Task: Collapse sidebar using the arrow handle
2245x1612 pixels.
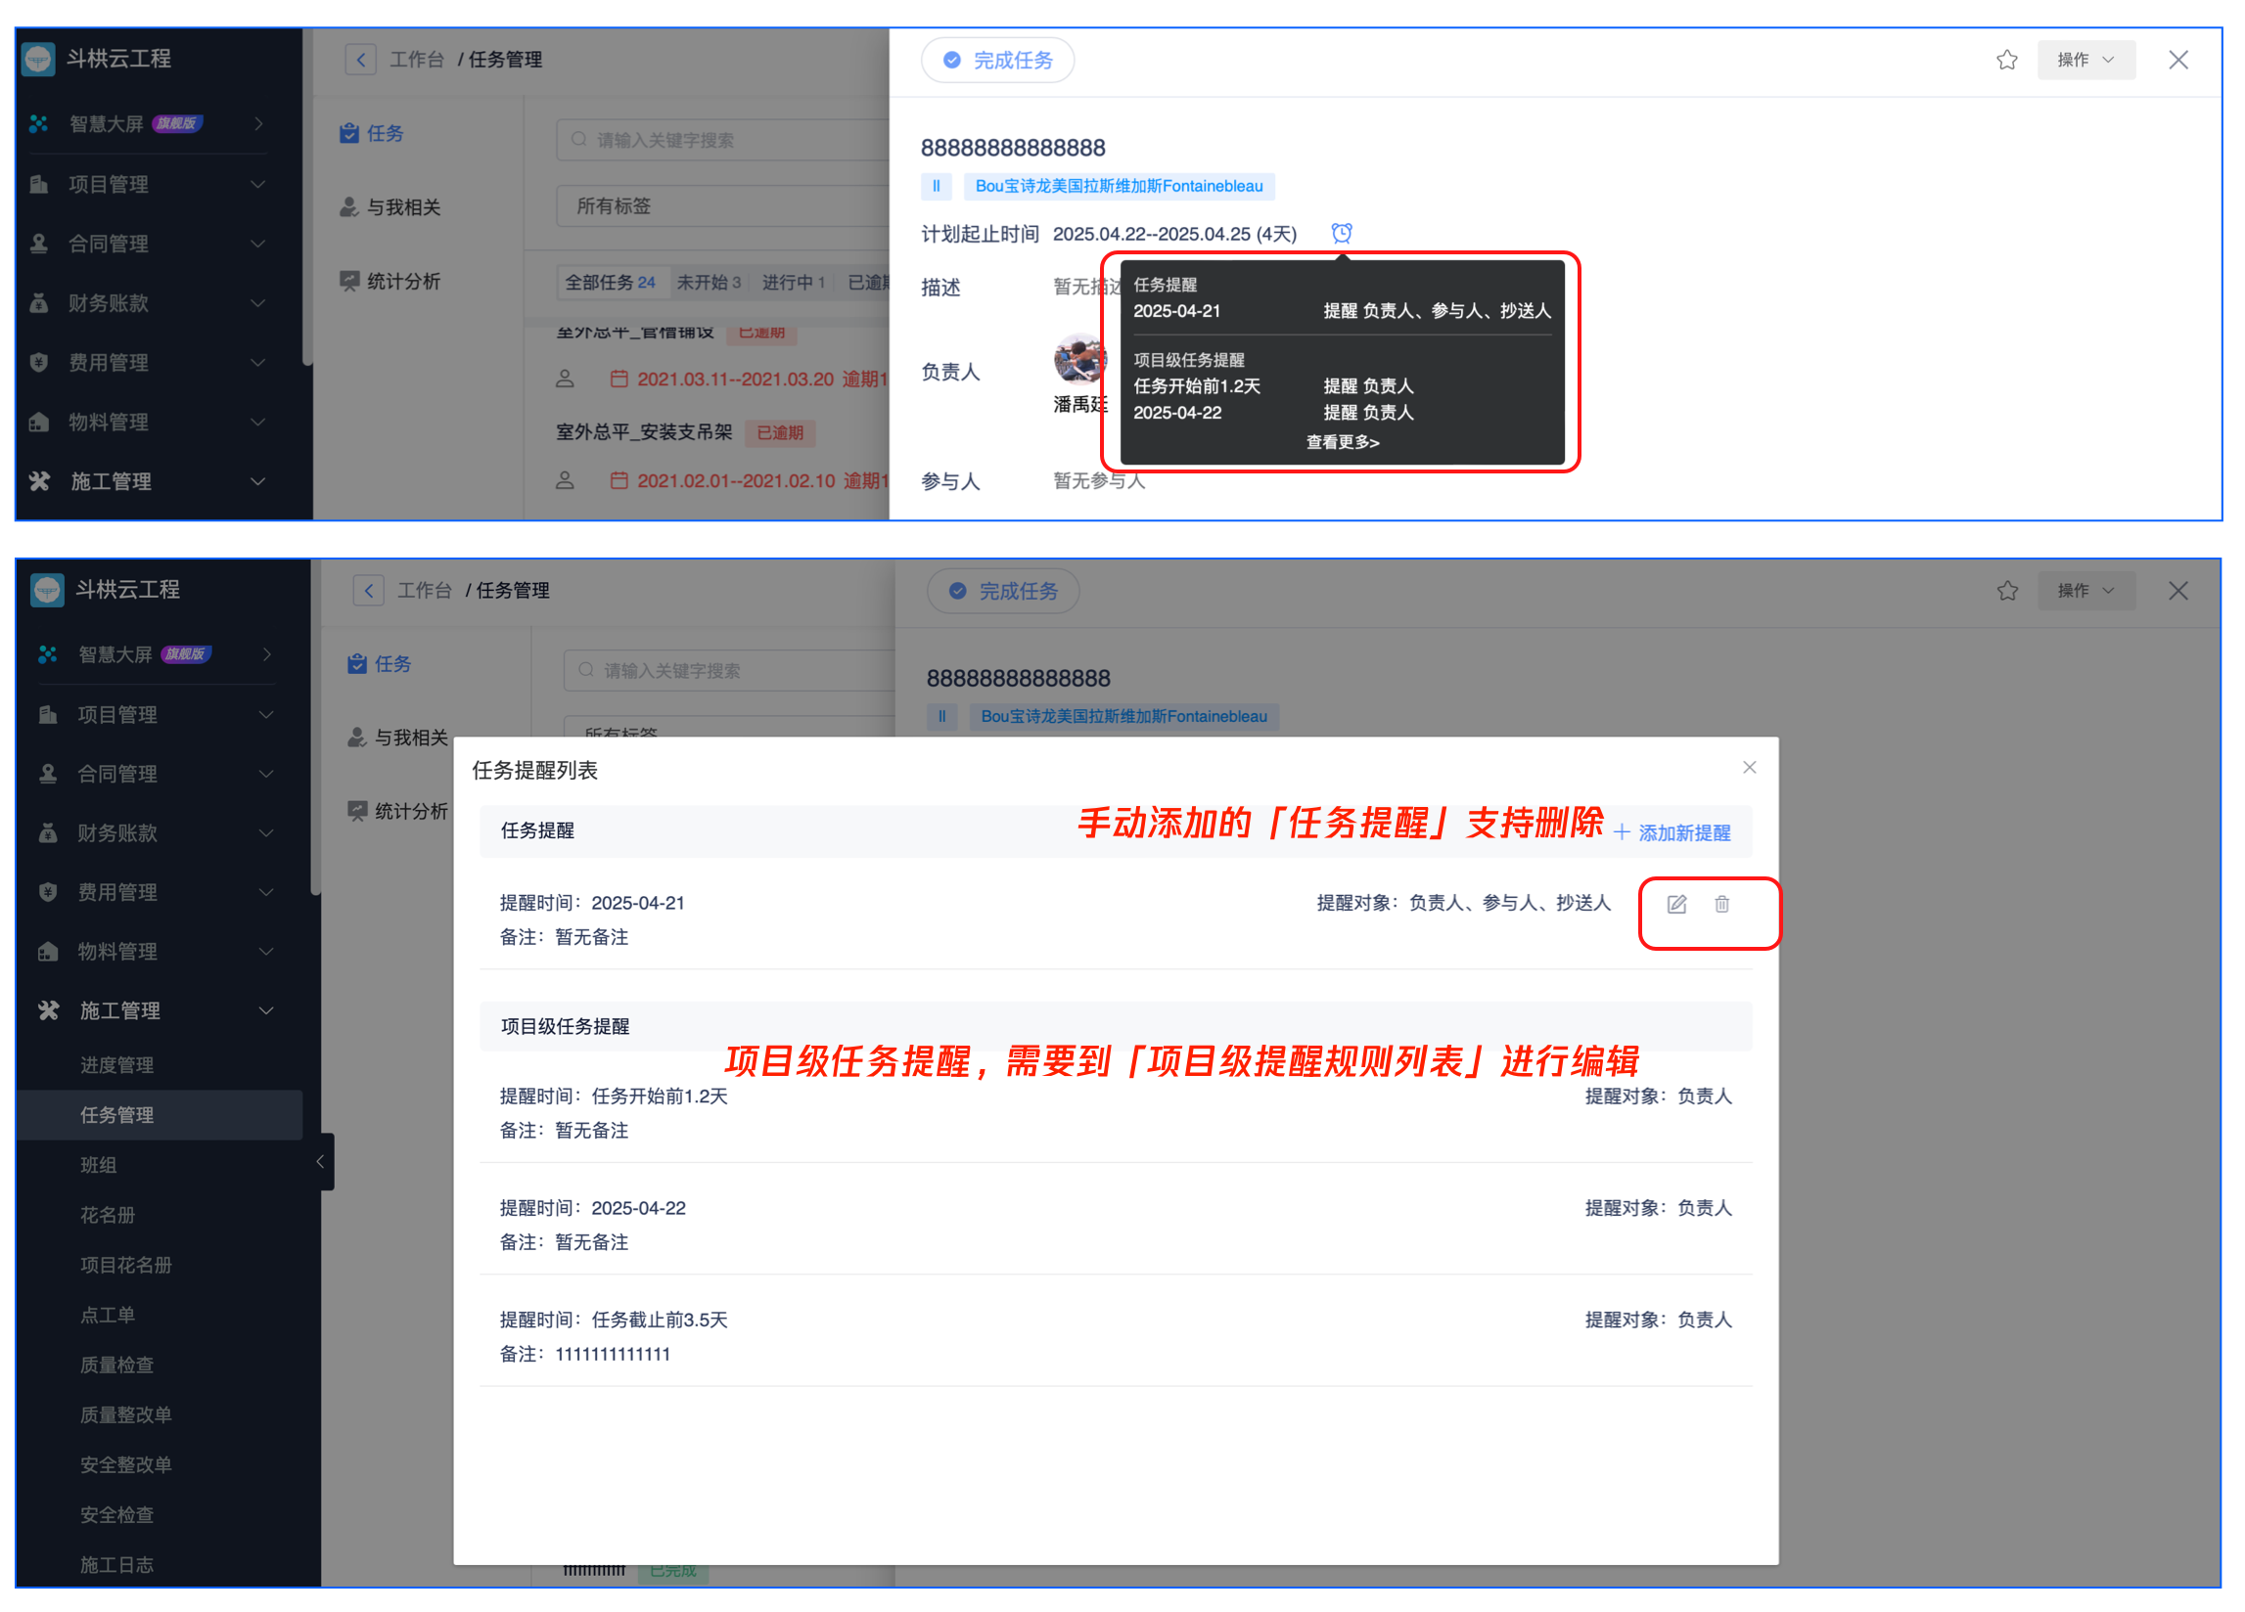Action: 321,1162
